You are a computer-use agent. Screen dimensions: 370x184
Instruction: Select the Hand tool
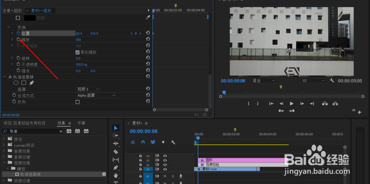pyautogui.click(x=115, y=176)
